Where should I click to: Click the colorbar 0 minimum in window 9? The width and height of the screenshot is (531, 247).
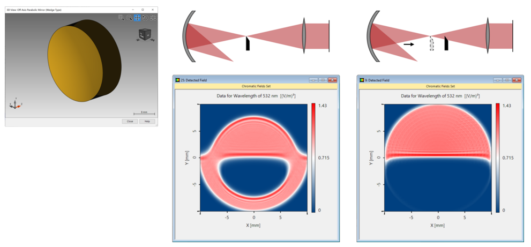coord(504,210)
